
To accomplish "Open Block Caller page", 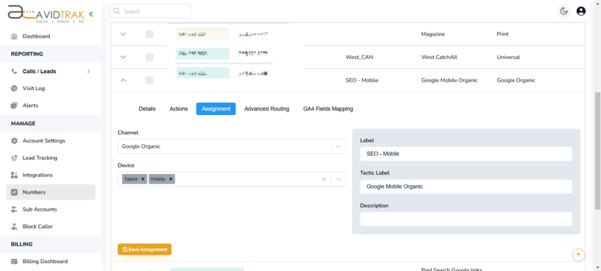I will 38,227.
